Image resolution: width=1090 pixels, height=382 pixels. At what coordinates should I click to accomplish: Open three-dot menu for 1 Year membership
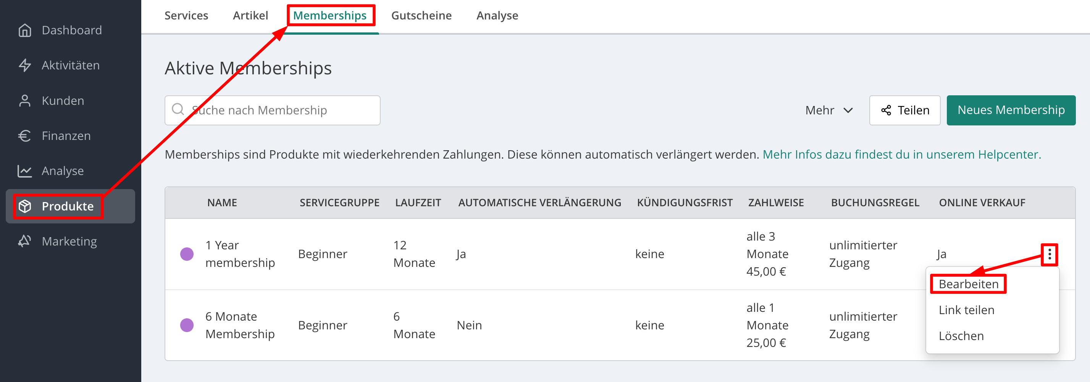pos(1050,254)
